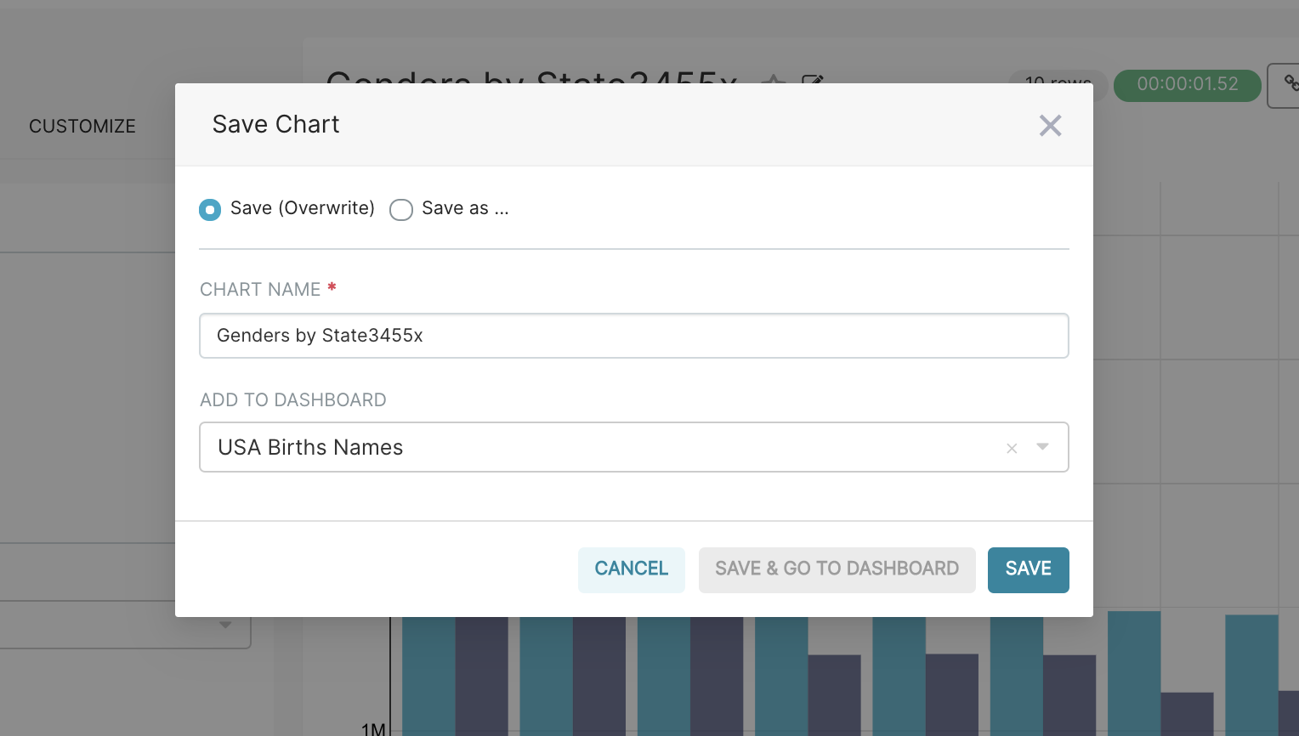The image size is (1299, 736).
Task: Expand the Add to Dashboard dropdown arrow
Action: (x=1042, y=447)
